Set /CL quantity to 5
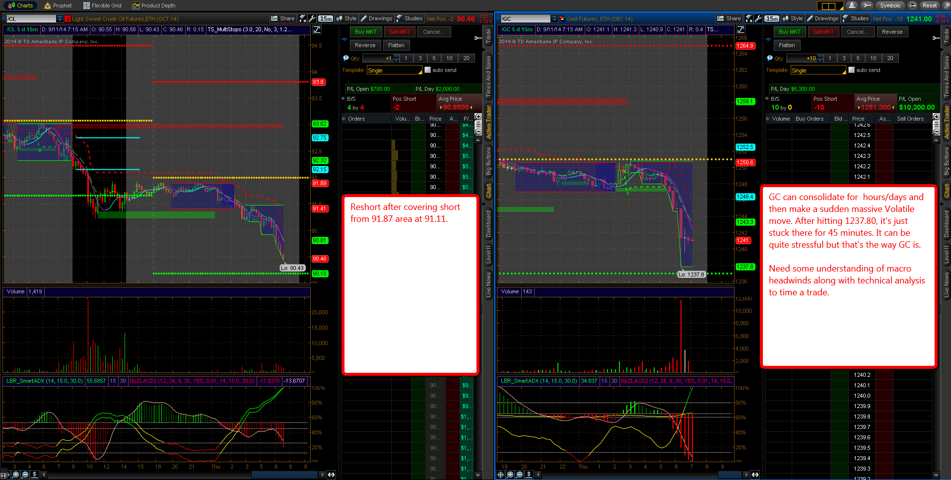Screen dimensions: 951x480 click(434, 59)
